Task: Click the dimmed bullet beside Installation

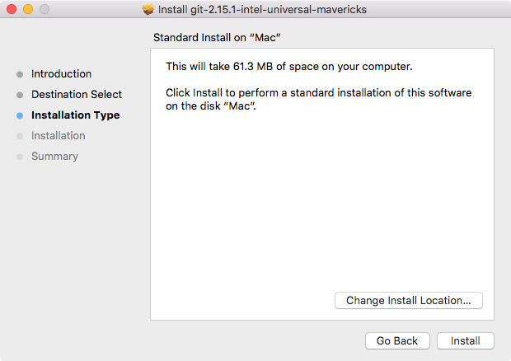Action: 20,136
